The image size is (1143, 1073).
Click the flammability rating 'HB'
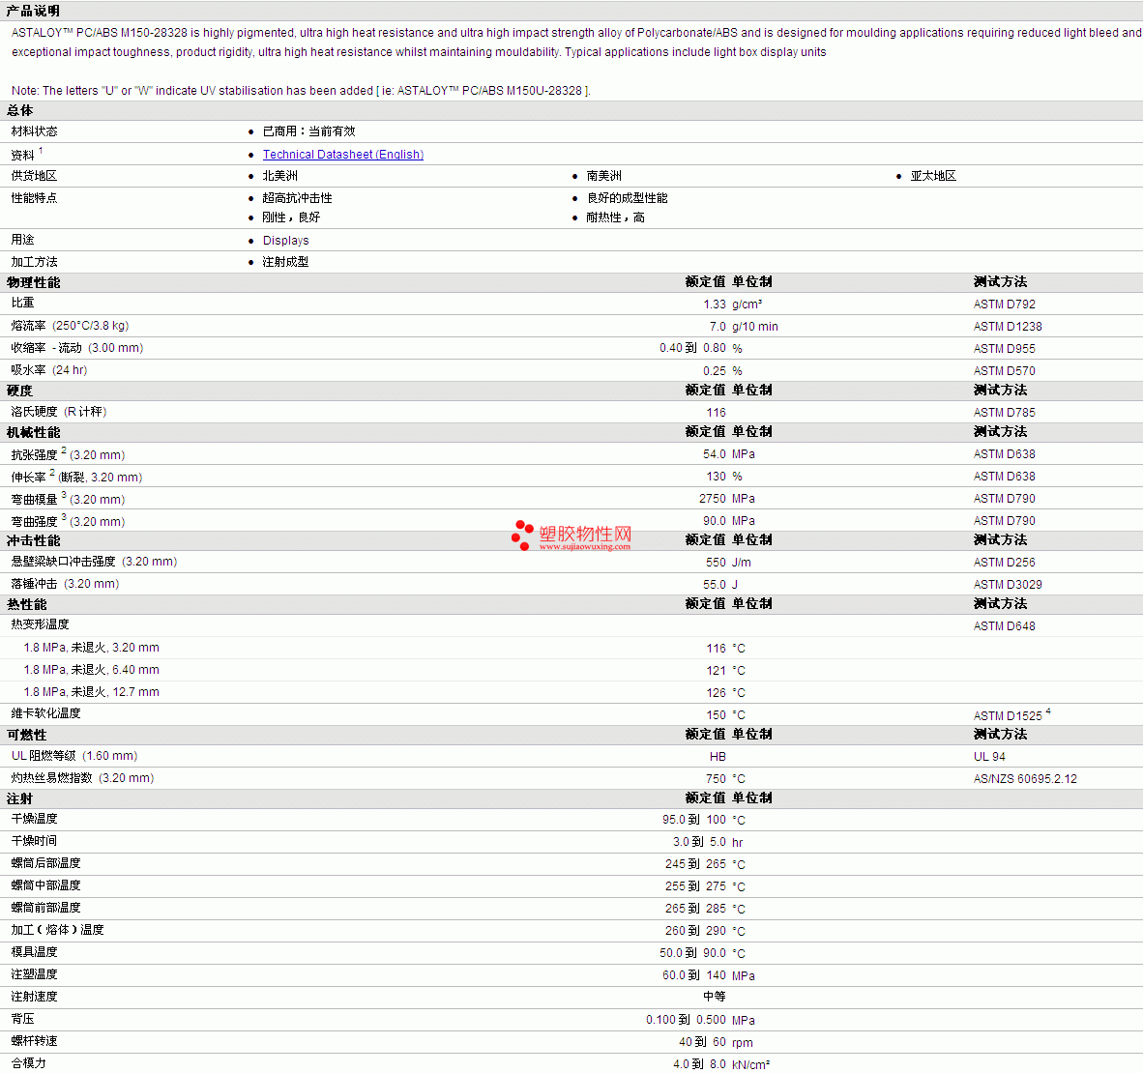(718, 757)
